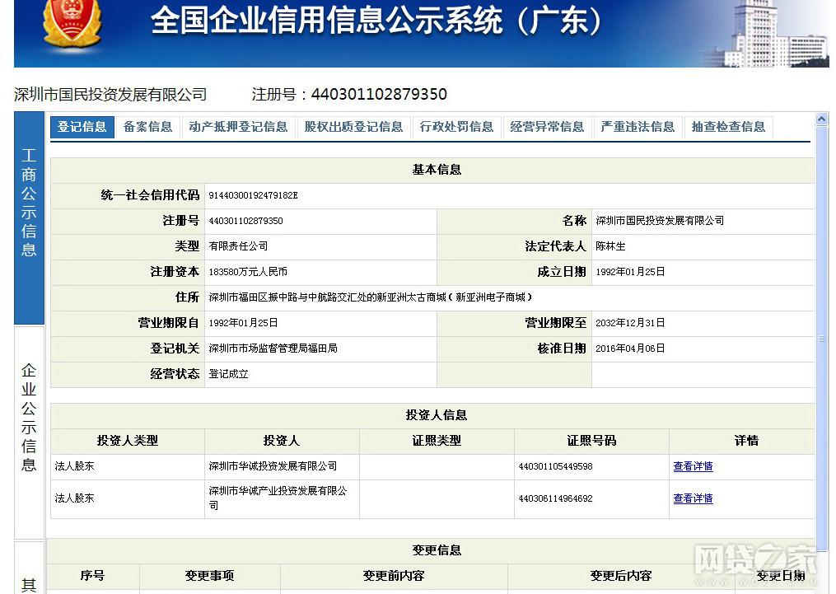Click the 变更事项 column header
This screenshot has height=594, width=836.
209,576
